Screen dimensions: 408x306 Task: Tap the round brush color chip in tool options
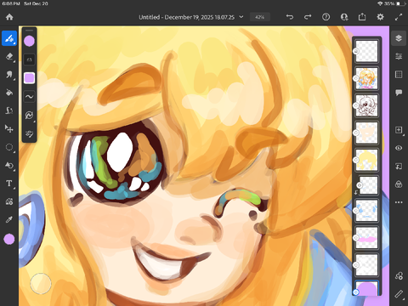pyautogui.click(x=29, y=41)
